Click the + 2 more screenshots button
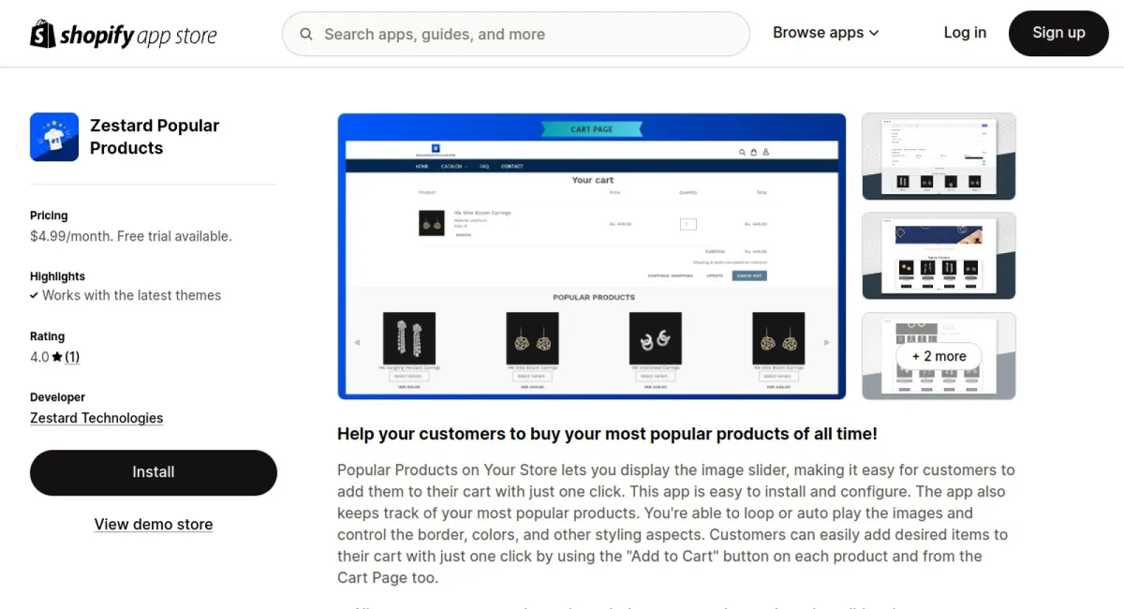The image size is (1124, 609). click(x=939, y=356)
